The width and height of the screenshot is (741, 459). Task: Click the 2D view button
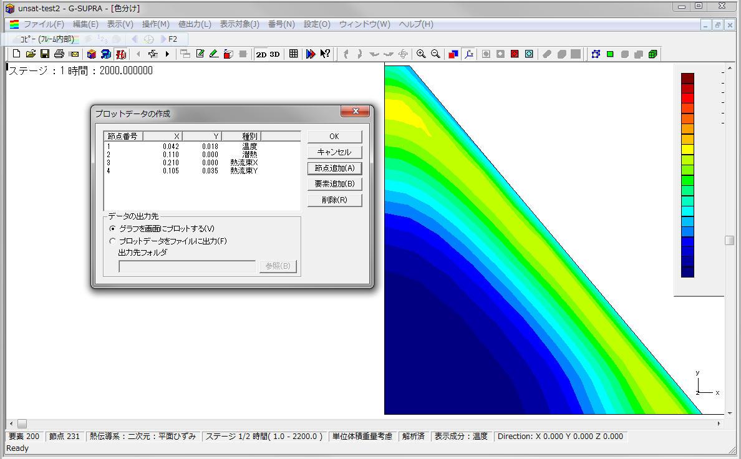(261, 54)
